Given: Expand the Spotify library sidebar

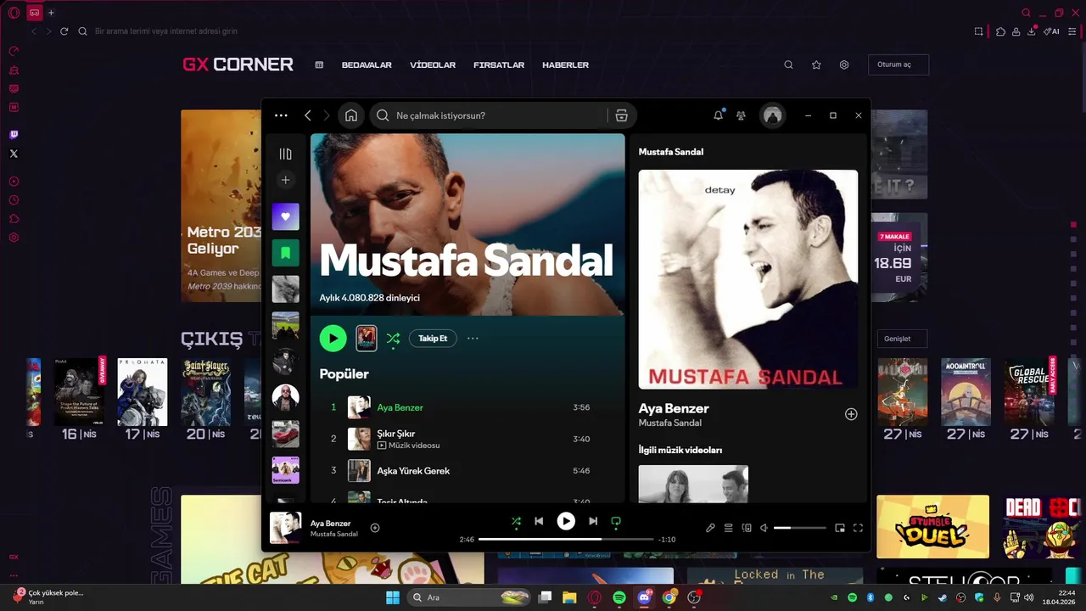Looking at the screenshot, I should click(285, 154).
